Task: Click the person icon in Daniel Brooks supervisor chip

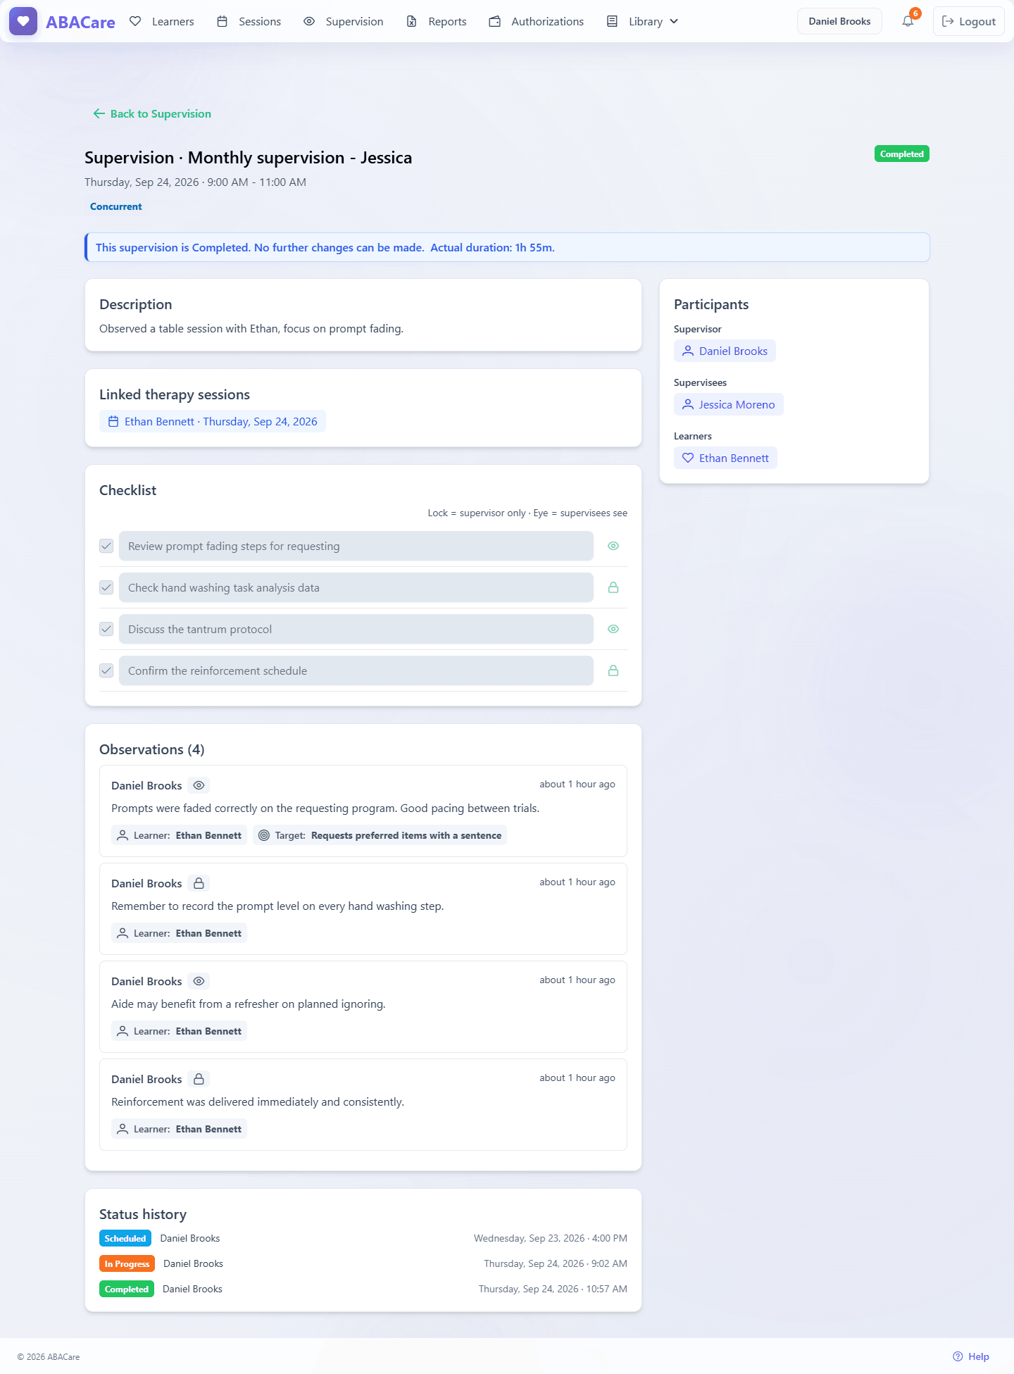Action: click(688, 351)
